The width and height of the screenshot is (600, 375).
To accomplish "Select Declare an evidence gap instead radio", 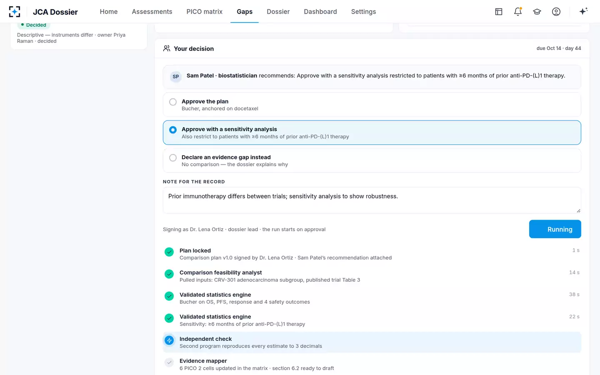I will point(173,158).
